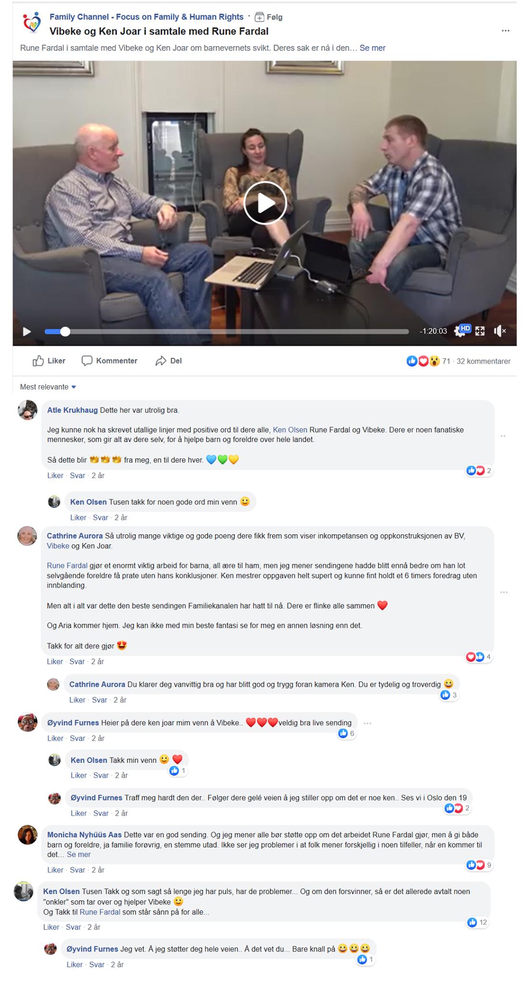Like the video with the thumbs-up Liker button
524x985 pixels.
pyautogui.click(x=49, y=361)
